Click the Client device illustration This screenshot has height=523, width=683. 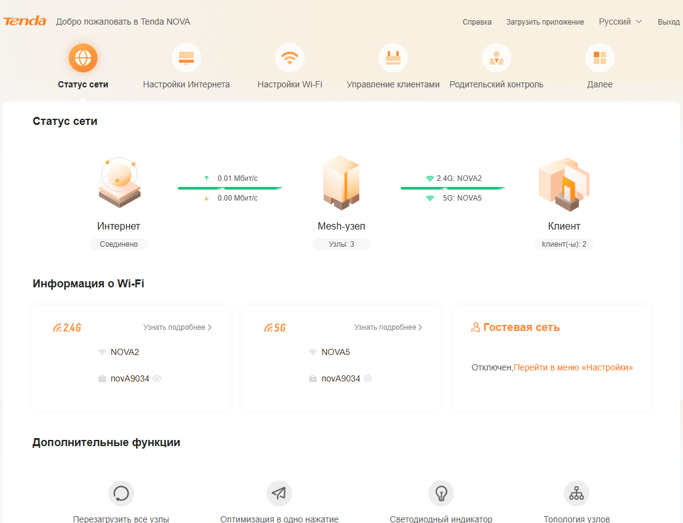(564, 184)
